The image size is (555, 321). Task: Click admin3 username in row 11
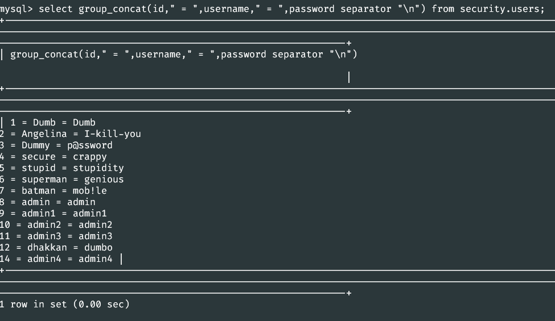[44, 236]
